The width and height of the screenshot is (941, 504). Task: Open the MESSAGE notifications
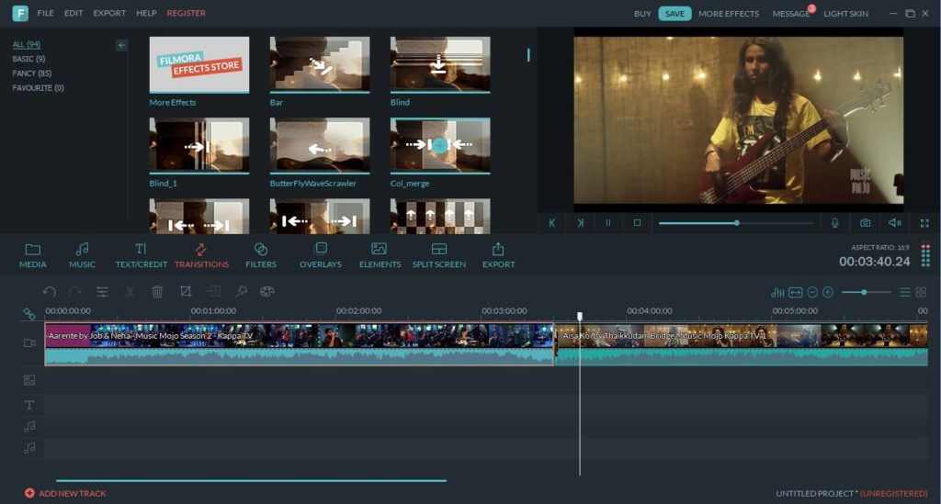click(x=791, y=14)
